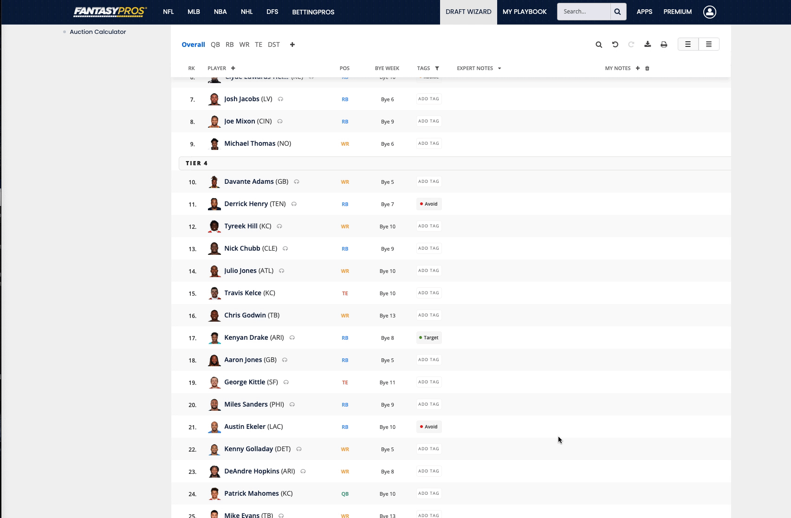The height and width of the screenshot is (518, 791).
Task: Add tag for Patrick Mahomes
Action: 428,493
